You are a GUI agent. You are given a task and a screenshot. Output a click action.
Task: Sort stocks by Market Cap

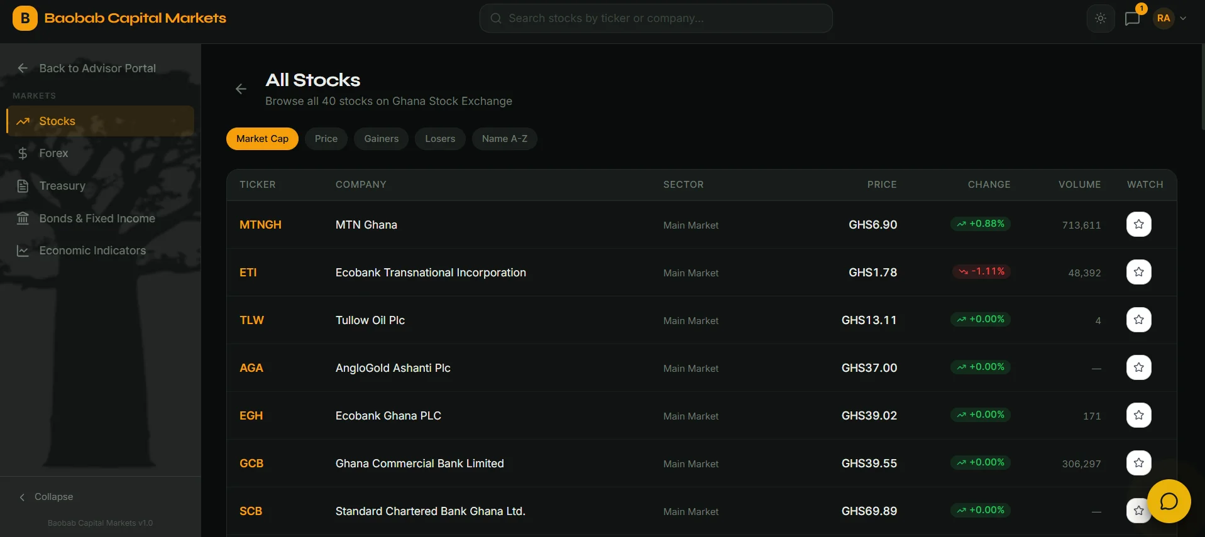[x=262, y=139]
